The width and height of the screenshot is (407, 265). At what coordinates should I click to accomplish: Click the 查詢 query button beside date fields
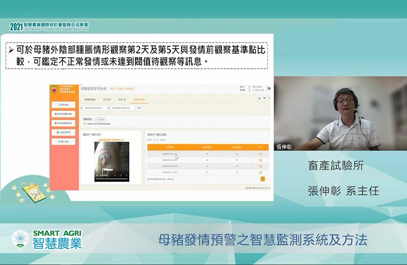pos(139,108)
